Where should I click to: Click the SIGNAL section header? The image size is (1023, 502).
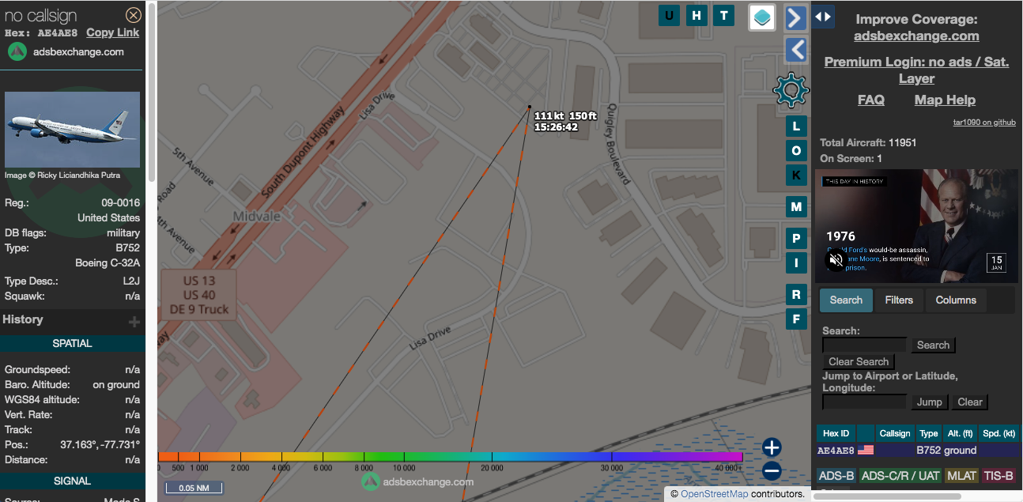[72, 481]
